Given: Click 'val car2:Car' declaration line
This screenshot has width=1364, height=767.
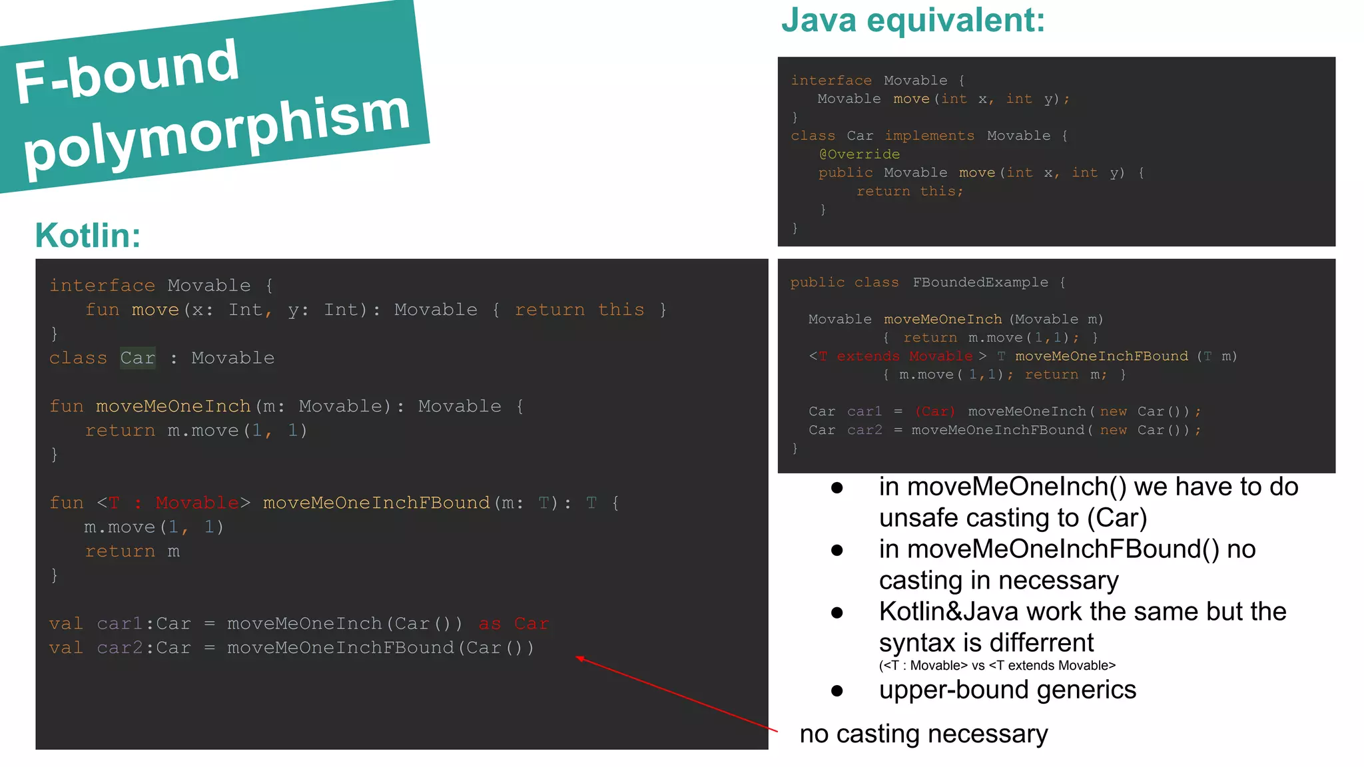Looking at the screenshot, I should (120, 648).
